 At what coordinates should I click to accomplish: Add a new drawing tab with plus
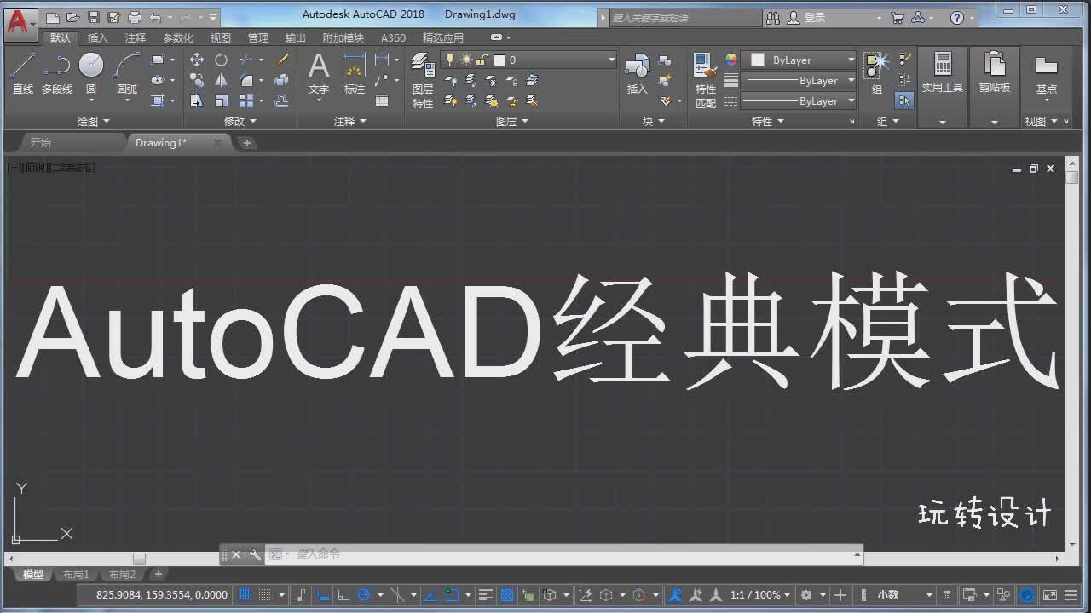[247, 143]
